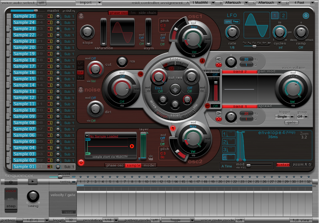Toggle voice auto select off button

point(41,3)
